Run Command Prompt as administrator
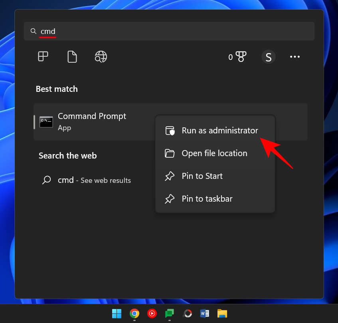This screenshot has width=338, height=323. click(x=220, y=131)
